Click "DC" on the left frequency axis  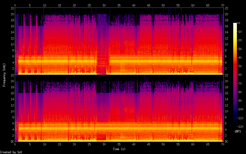[x=12, y=142]
